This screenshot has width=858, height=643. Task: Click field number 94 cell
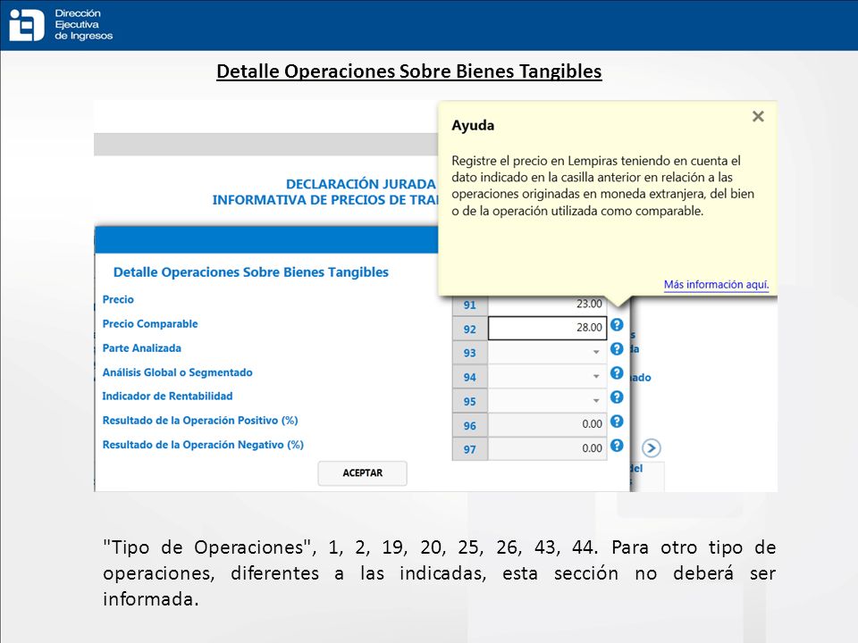coord(470,377)
